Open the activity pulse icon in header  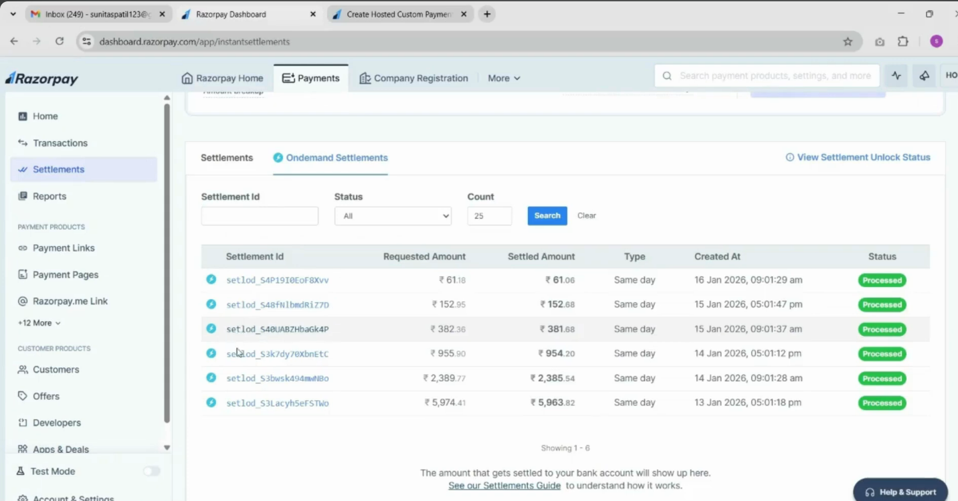[896, 76]
